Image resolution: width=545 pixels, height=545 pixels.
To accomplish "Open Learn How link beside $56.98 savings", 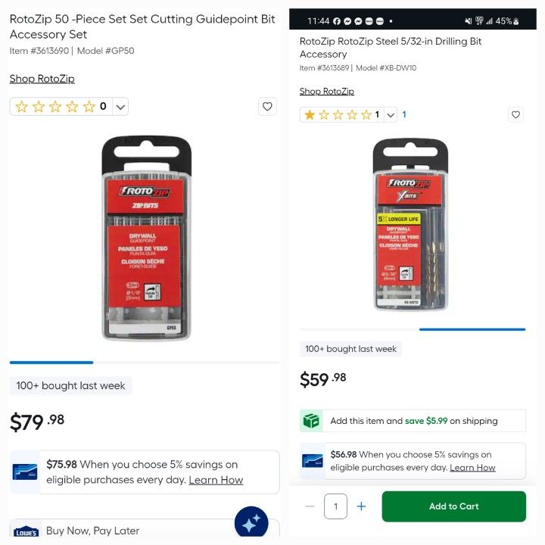I will 472,468.
